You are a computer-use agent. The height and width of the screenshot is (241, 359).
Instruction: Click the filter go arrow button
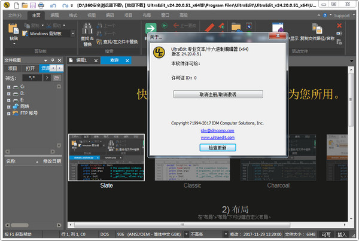pos(48,78)
